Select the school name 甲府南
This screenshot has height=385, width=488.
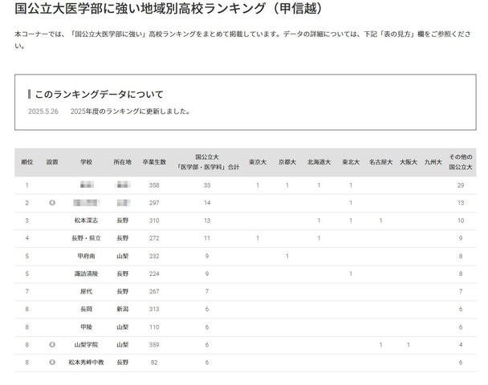86,256
